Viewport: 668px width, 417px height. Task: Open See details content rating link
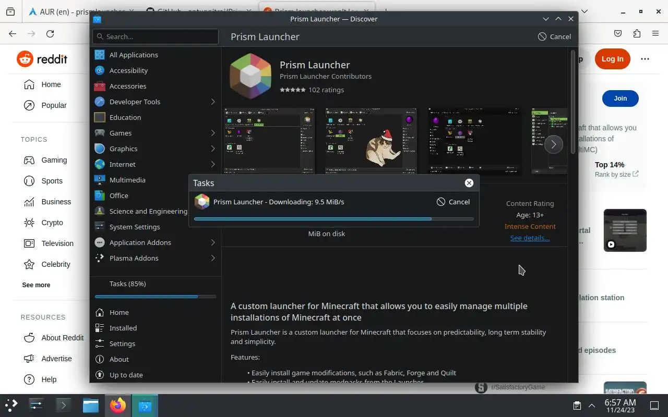pos(530,238)
